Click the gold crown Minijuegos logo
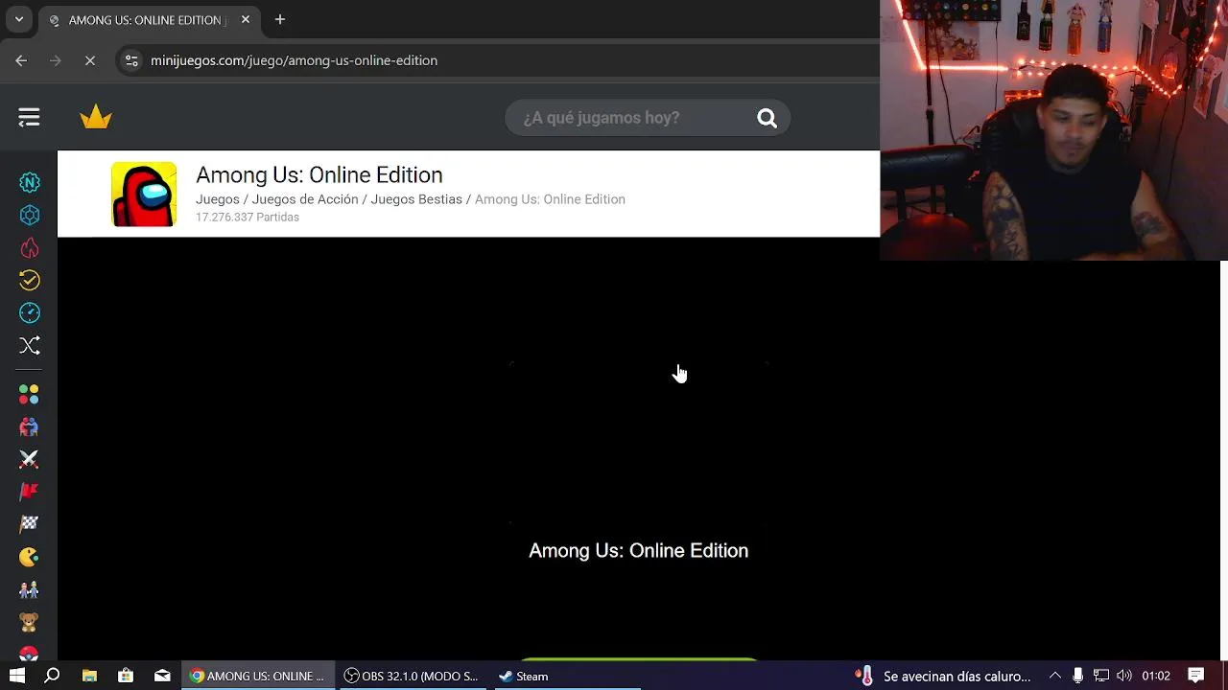 tap(96, 117)
